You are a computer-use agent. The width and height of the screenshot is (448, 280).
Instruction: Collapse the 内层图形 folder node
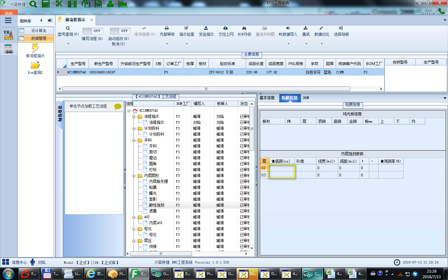point(134,175)
